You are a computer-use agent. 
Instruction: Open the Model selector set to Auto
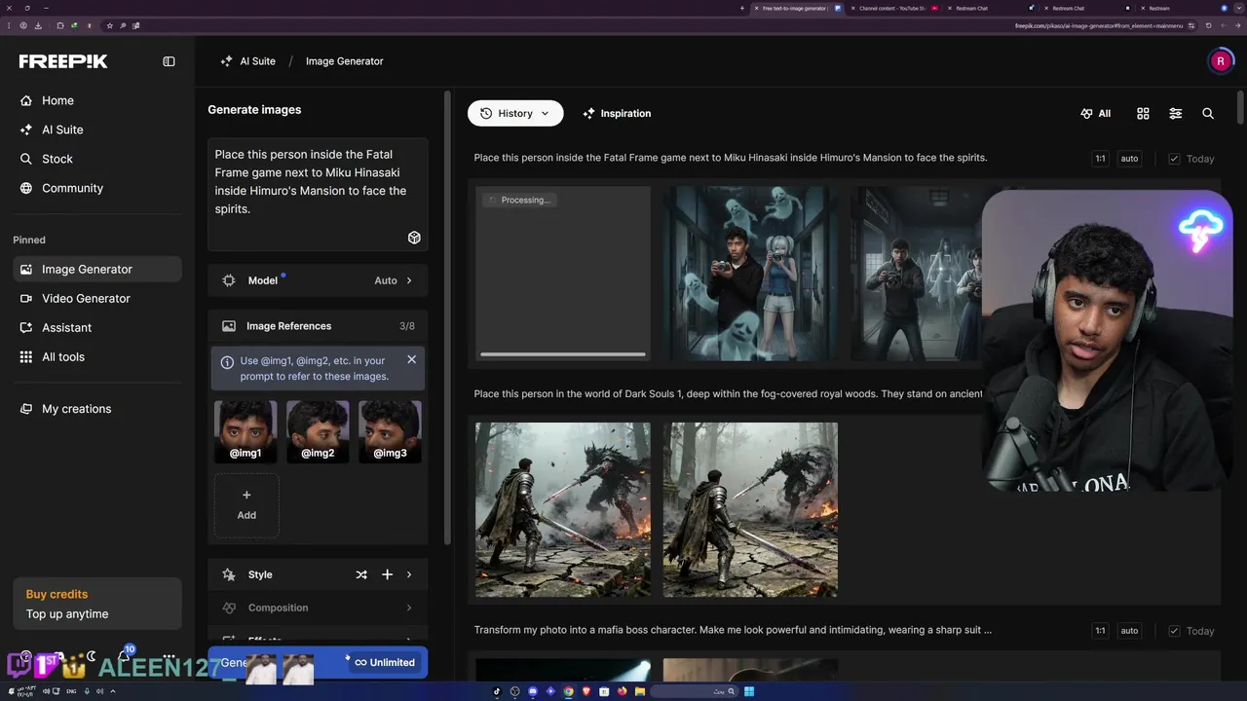click(x=318, y=280)
